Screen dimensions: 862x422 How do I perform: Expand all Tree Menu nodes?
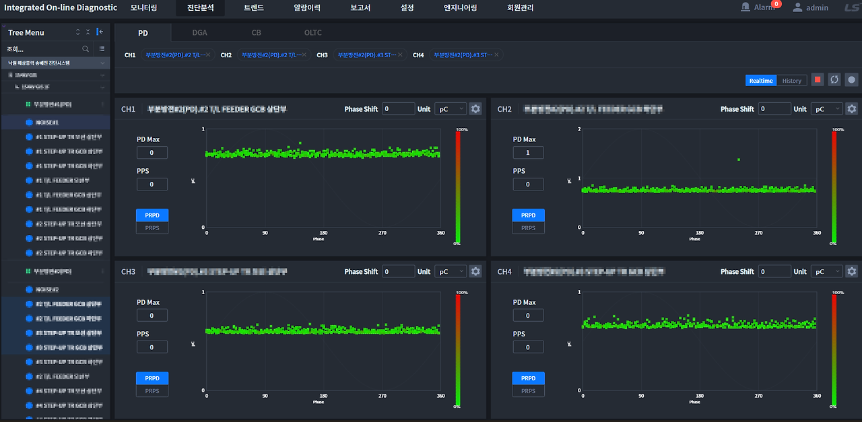pyautogui.click(x=77, y=32)
